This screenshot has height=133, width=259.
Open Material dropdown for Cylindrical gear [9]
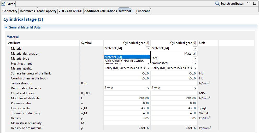[x=195, y=48]
